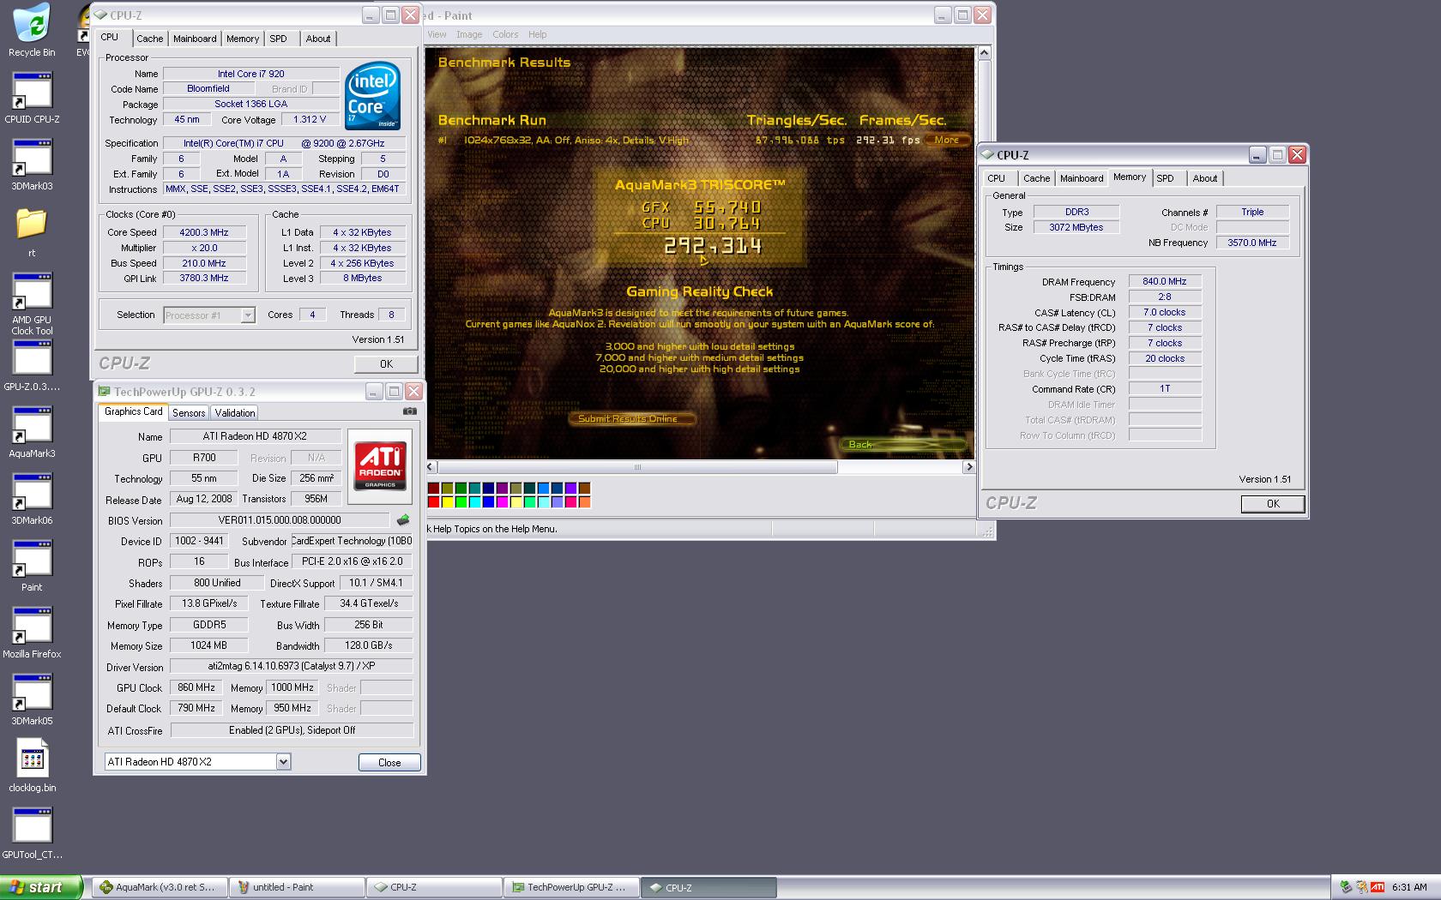
Task: Select the AMD GPU Clock Tool shortcut
Action: [32, 303]
